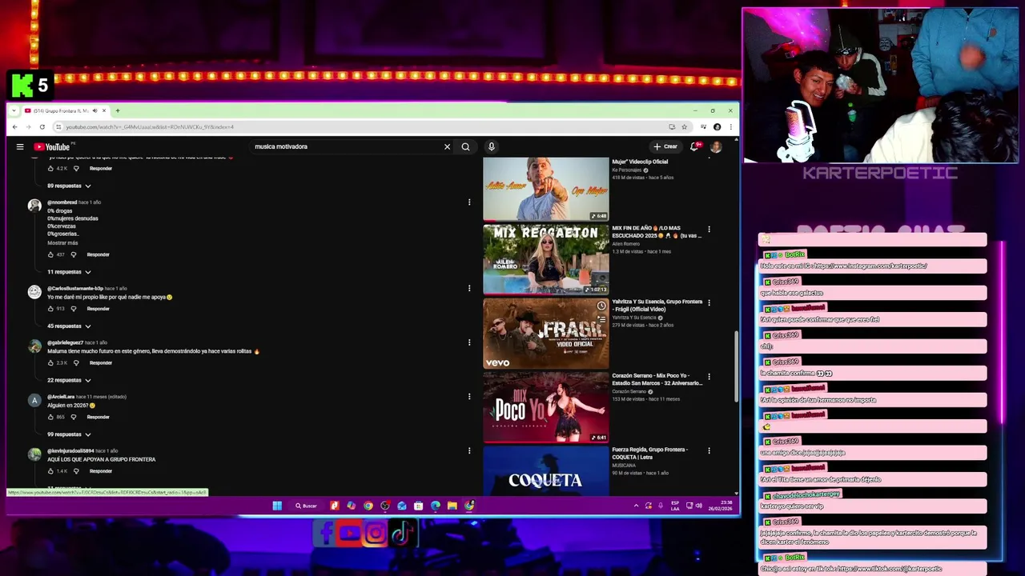Image resolution: width=1025 pixels, height=576 pixels.
Task: Expand the 89 respuestas thread
Action: point(69,186)
